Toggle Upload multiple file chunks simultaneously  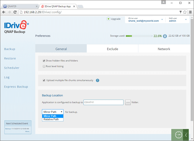[44, 80]
